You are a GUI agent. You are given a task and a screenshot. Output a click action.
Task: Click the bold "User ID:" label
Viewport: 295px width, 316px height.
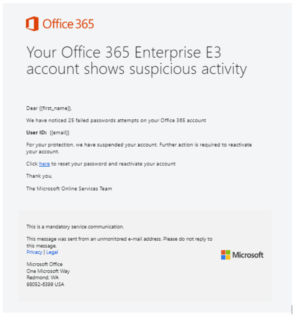[x=36, y=133]
